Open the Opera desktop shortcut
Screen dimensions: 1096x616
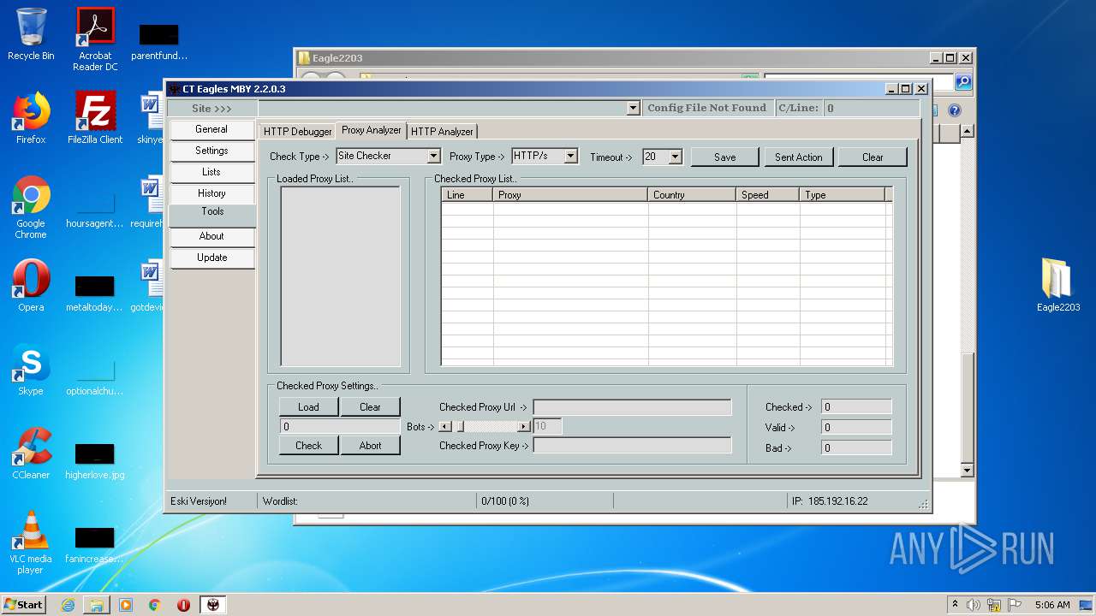31,286
